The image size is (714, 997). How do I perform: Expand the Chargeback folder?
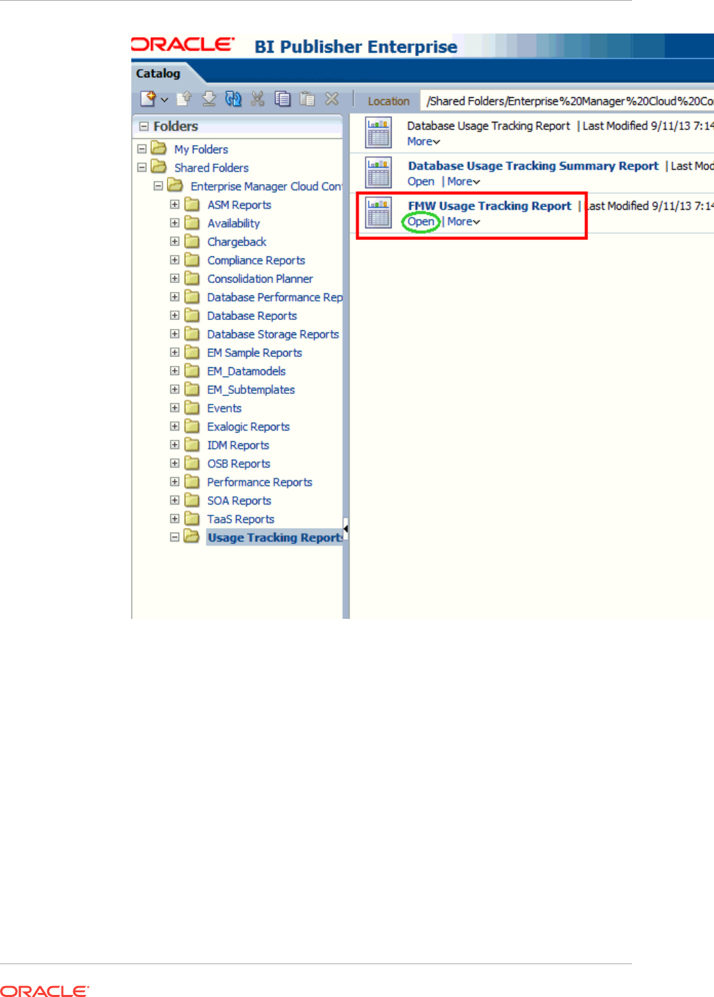[x=174, y=241]
